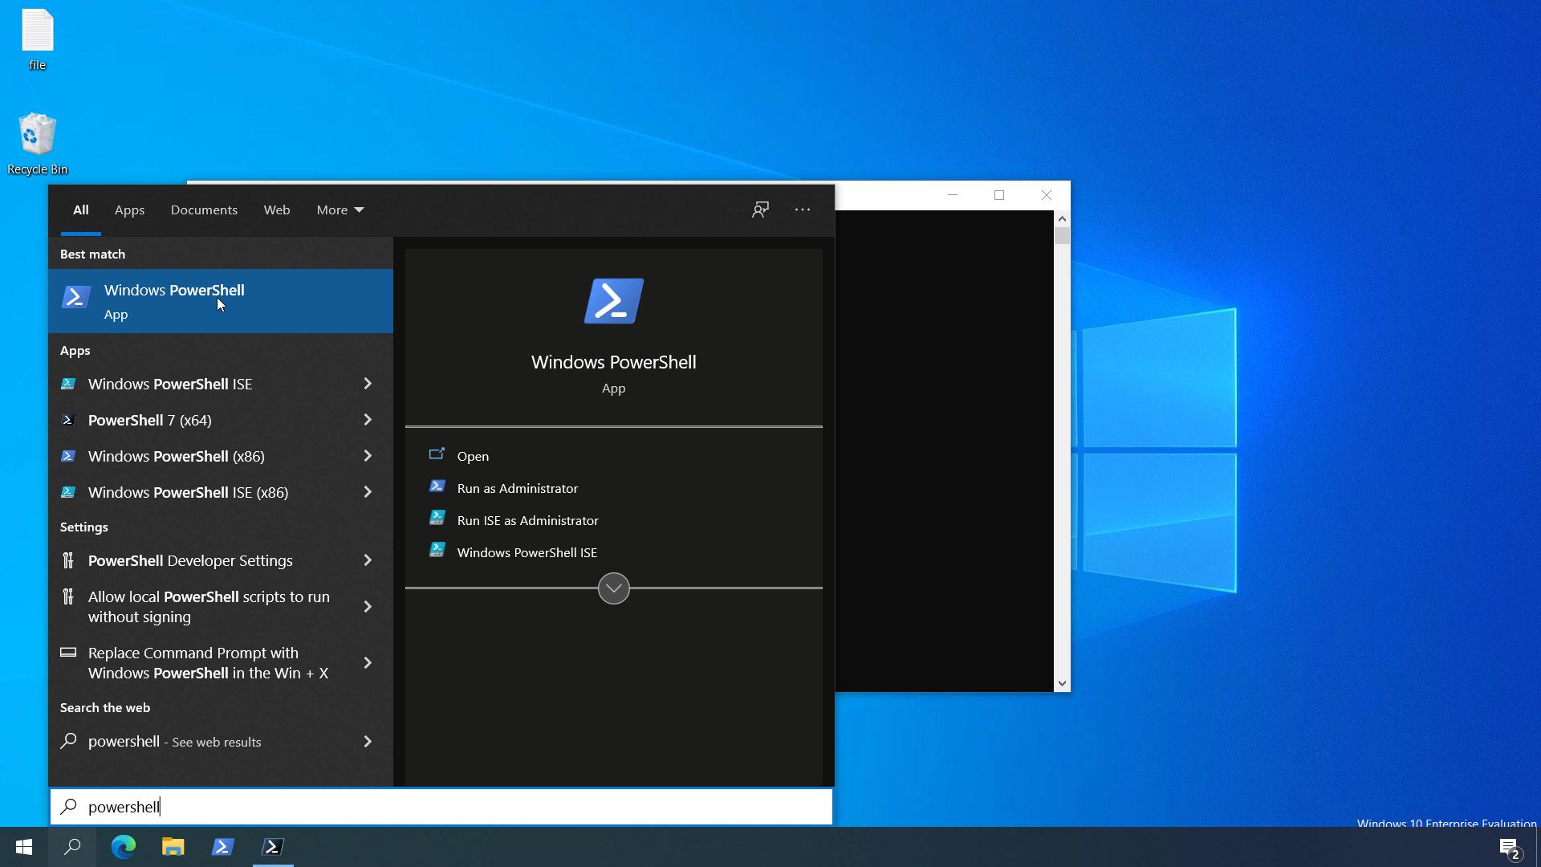Open File Explorer from taskbar
Viewport: 1541px width, 867px height.
[x=173, y=847]
